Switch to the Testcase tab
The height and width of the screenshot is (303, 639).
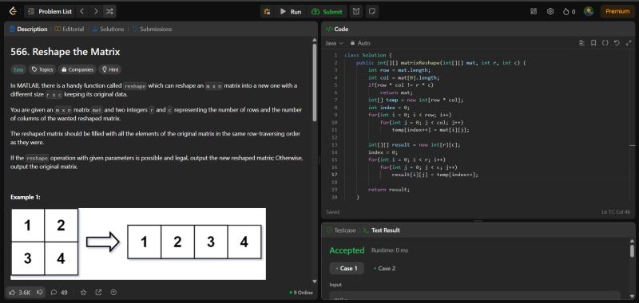(341, 230)
